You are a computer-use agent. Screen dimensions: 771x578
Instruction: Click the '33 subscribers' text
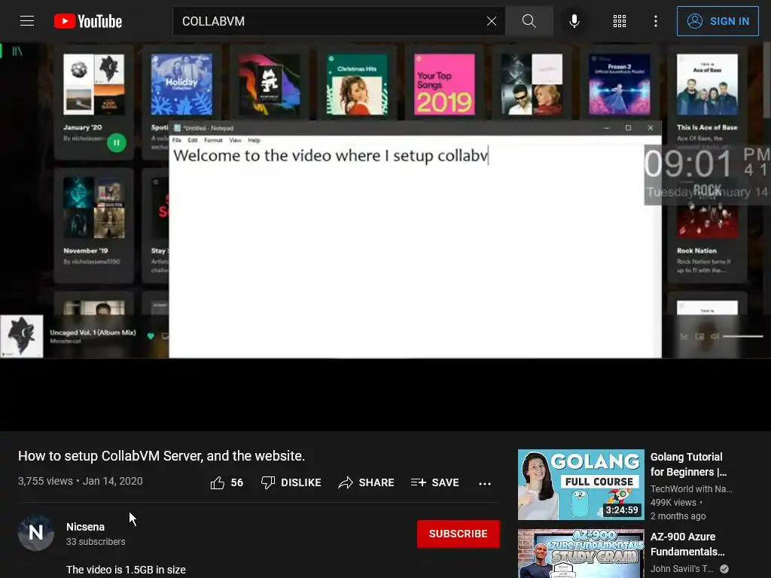coord(96,542)
